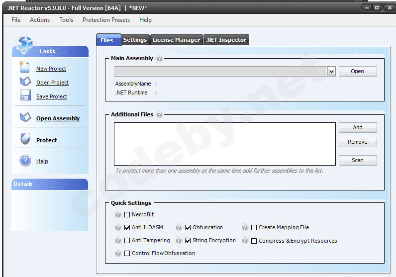Click help icon next to Control Flow Obfuscation
Screen dimensions: 396x277
pos(118,253)
